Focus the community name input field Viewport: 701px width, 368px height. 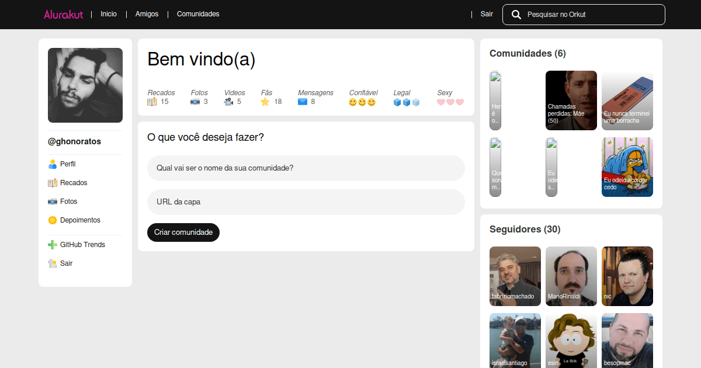coord(306,168)
